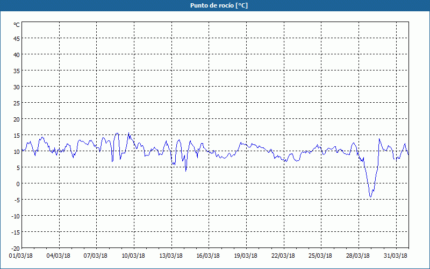
Task: Click the date label 07/03/18
Action: coord(96,256)
